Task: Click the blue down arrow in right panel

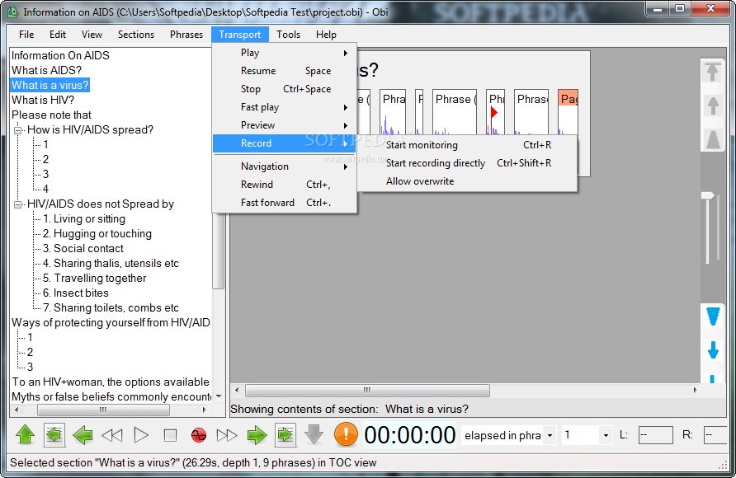Action: [713, 350]
